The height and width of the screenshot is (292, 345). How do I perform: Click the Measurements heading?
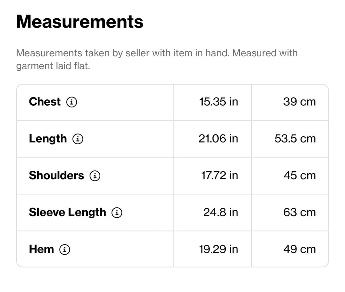[80, 22]
